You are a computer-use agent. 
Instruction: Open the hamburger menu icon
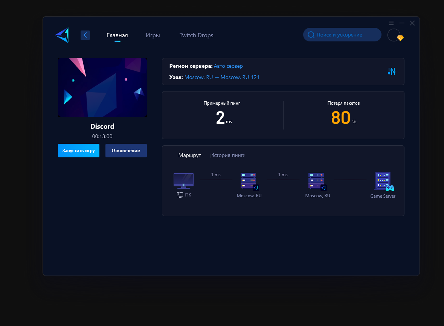(x=391, y=23)
